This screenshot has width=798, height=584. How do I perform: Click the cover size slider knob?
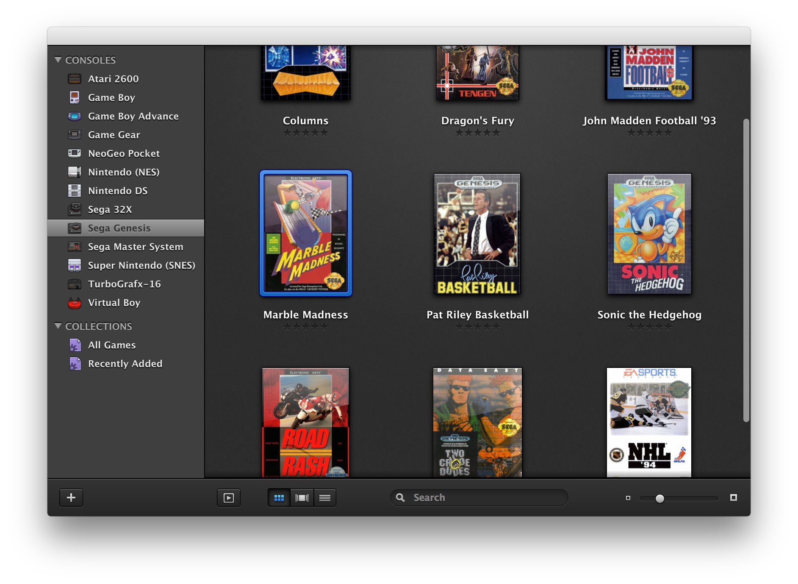click(659, 498)
